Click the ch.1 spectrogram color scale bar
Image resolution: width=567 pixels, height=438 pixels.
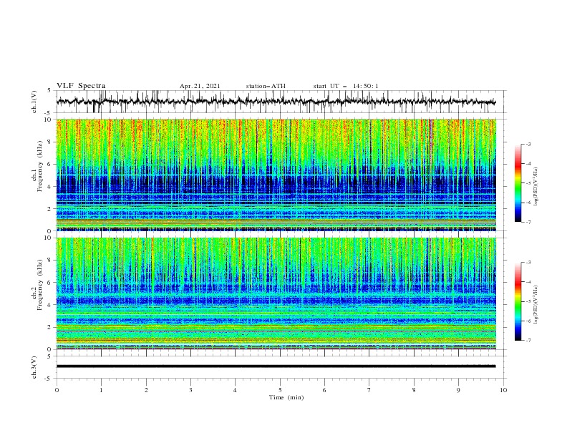pos(518,183)
